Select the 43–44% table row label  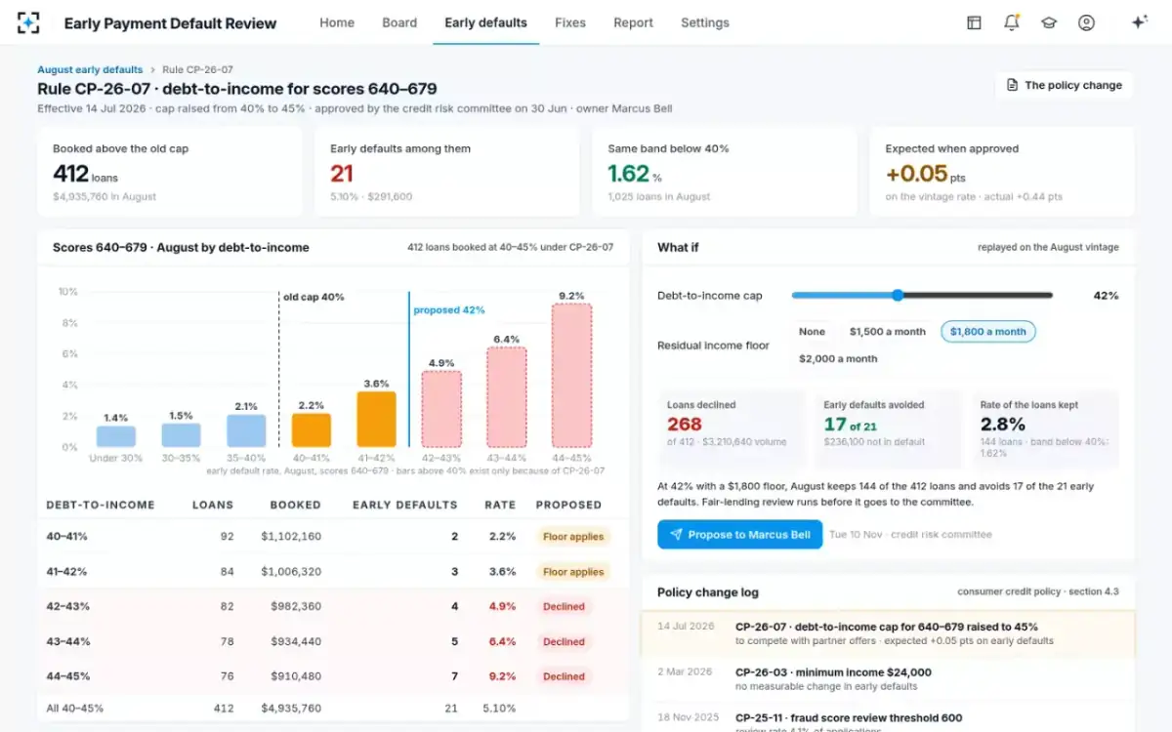pos(67,641)
